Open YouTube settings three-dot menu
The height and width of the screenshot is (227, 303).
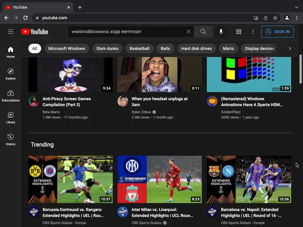pyautogui.click(x=253, y=31)
